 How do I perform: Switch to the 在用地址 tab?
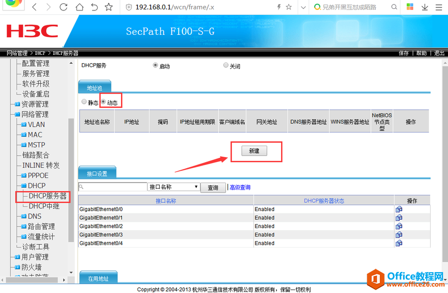click(x=98, y=278)
